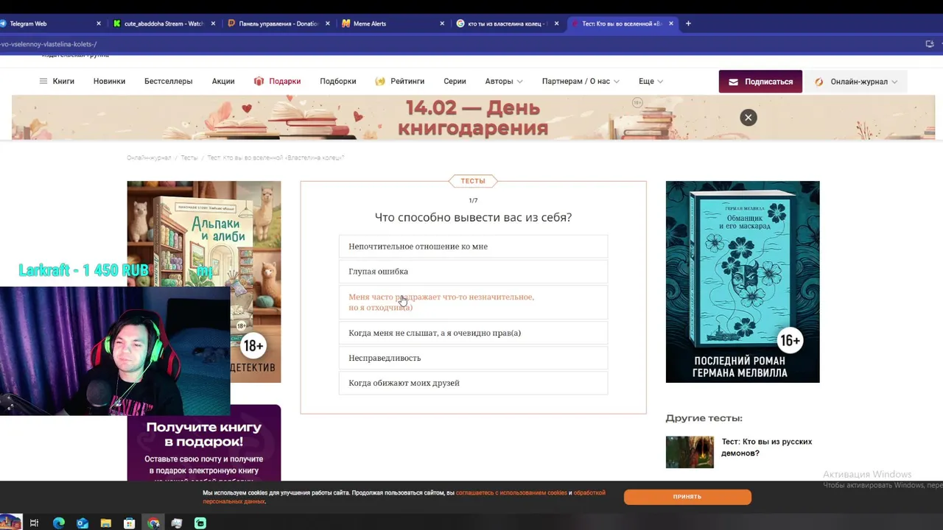Open Тесты breadcrumb link

(189, 158)
